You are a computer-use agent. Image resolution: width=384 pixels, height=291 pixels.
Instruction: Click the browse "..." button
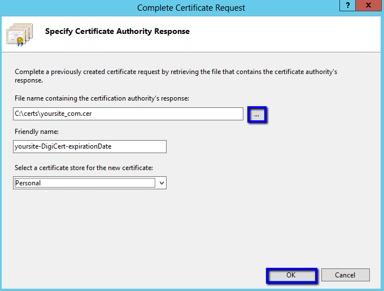[x=256, y=114]
